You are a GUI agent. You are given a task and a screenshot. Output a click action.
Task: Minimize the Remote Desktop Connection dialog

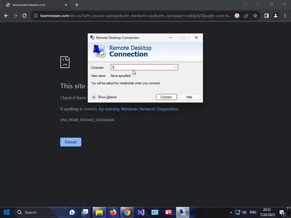171,38
